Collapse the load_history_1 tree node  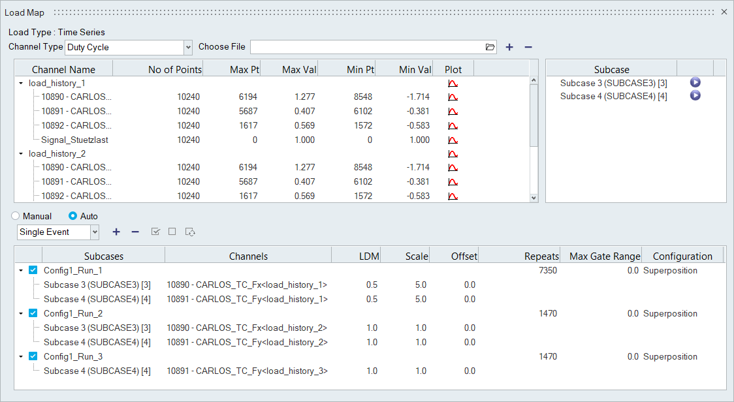click(21, 84)
